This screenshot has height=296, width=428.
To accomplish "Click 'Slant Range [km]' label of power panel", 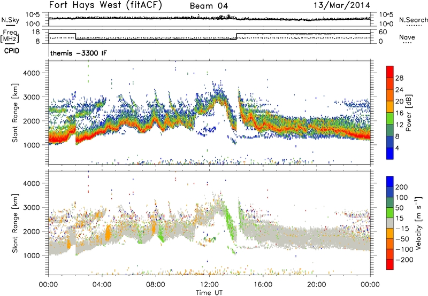I will (x=15, y=113).
